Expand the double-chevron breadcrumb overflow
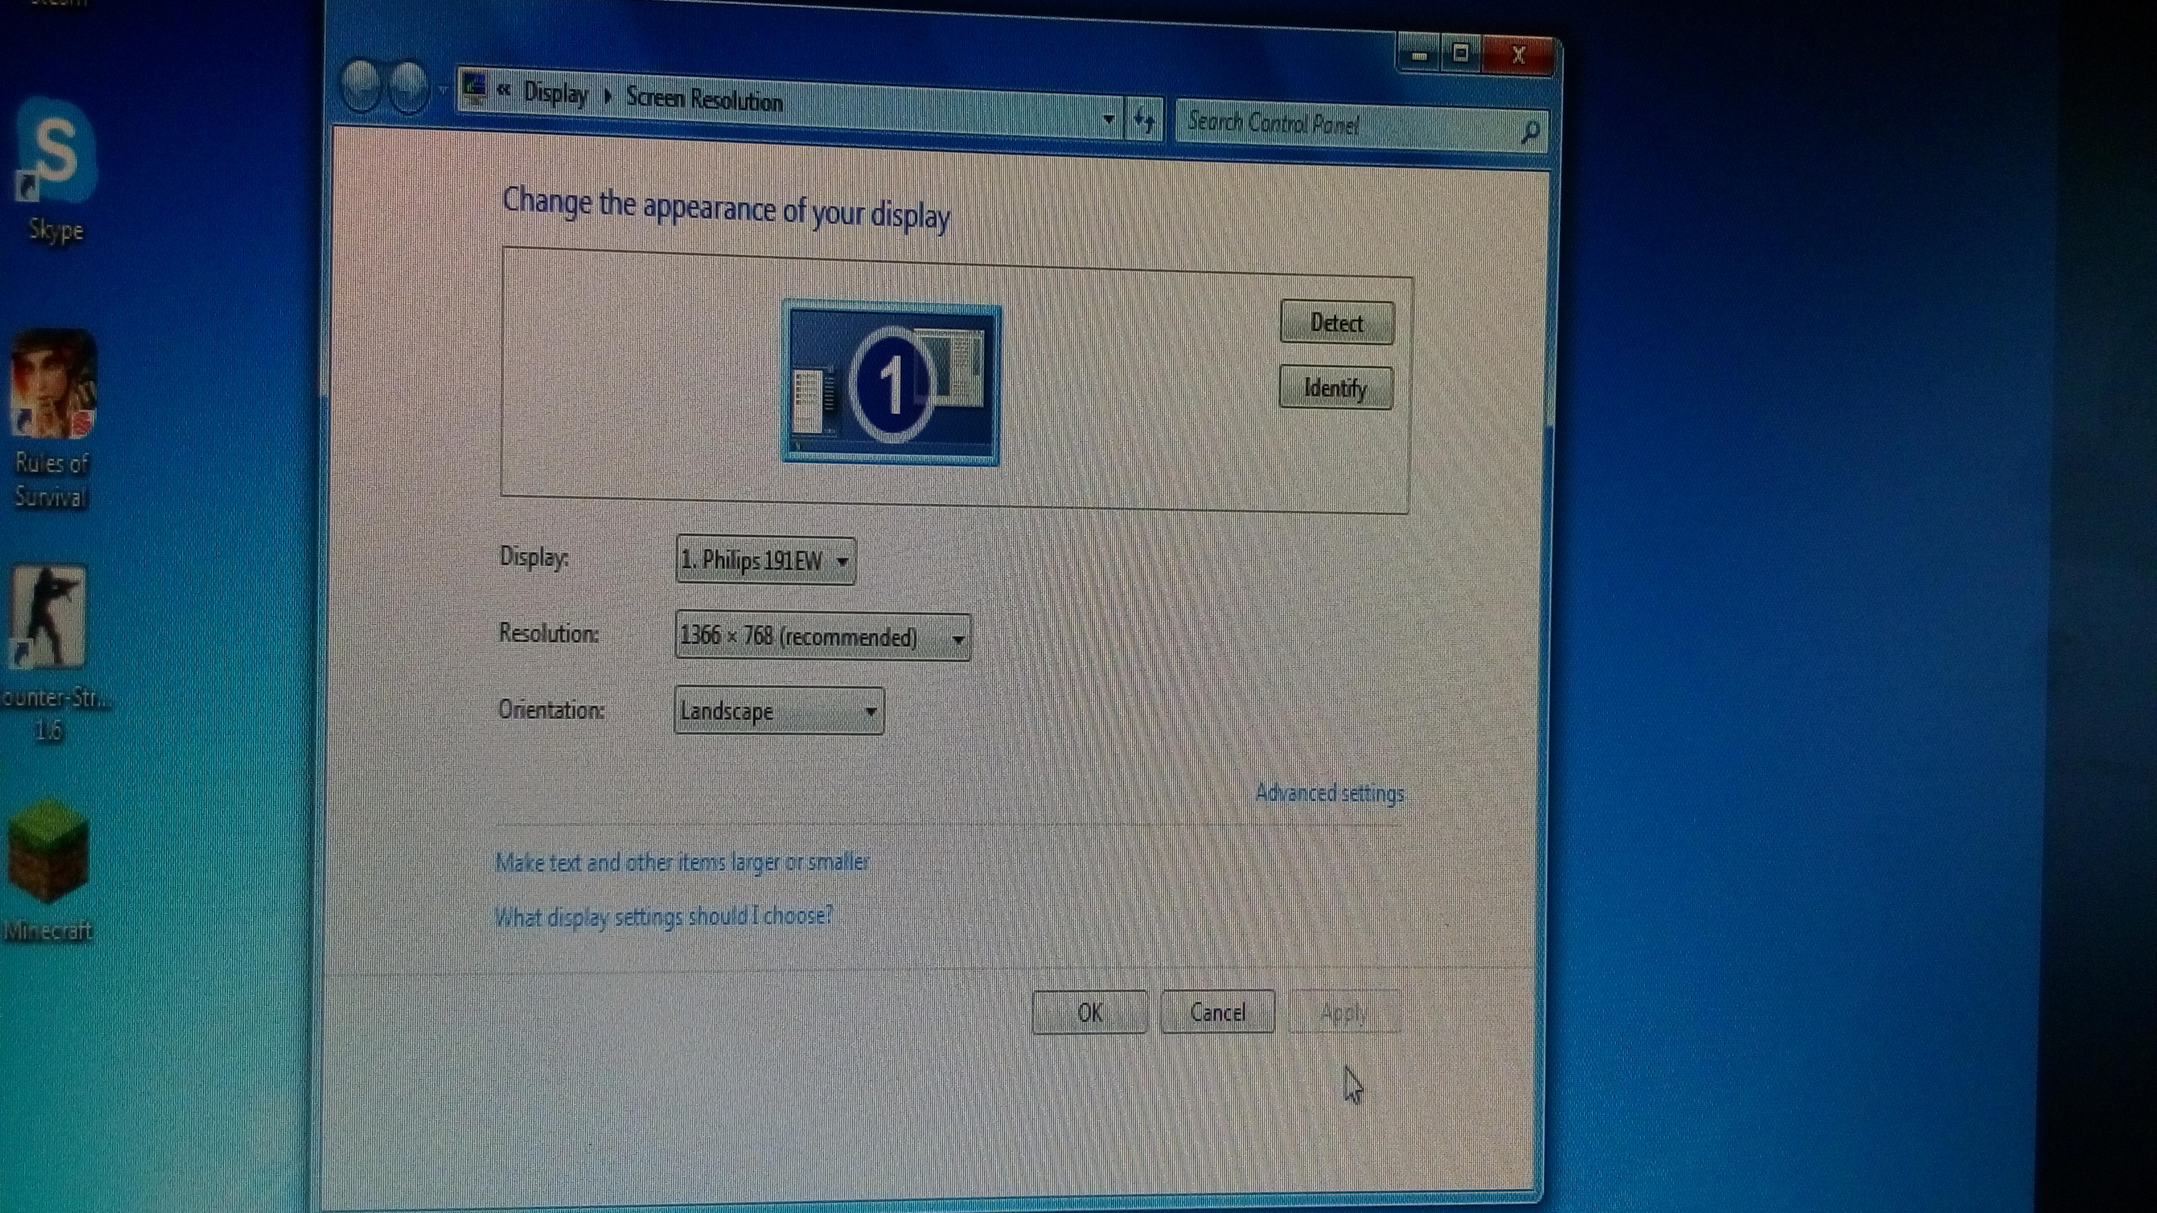The height and width of the screenshot is (1213, 2157). pos(503,90)
